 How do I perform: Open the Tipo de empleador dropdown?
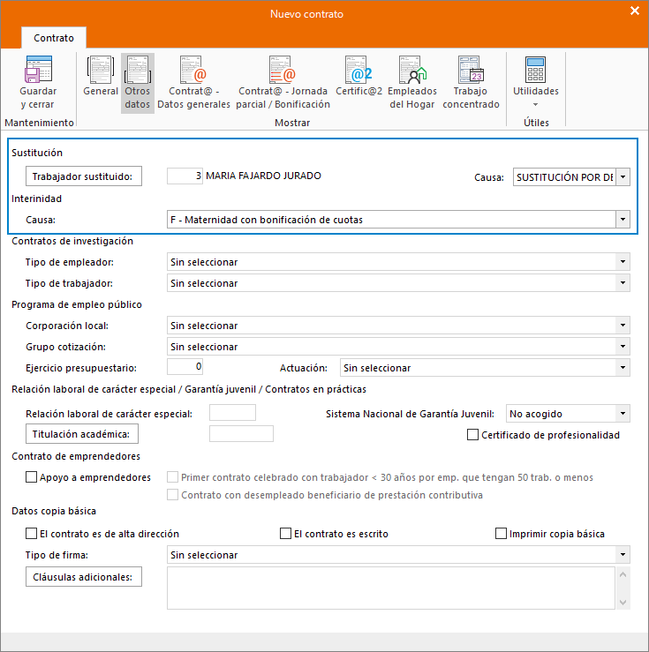pyautogui.click(x=623, y=262)
